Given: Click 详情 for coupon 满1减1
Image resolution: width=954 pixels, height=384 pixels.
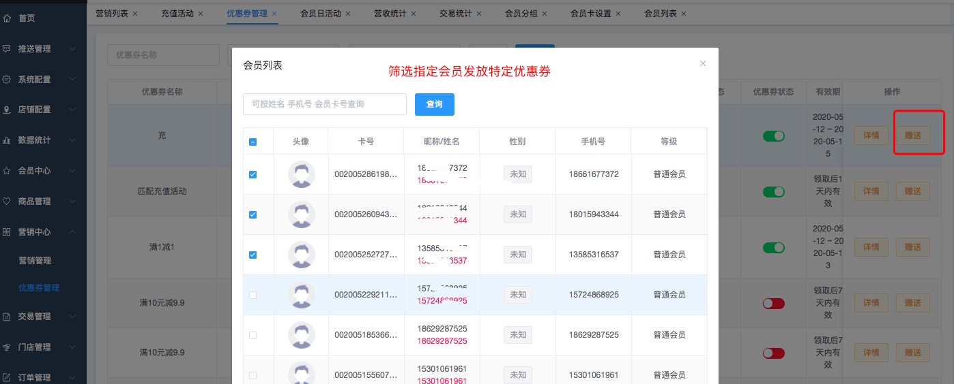Looking at the screenshot, I should point(871,247).
